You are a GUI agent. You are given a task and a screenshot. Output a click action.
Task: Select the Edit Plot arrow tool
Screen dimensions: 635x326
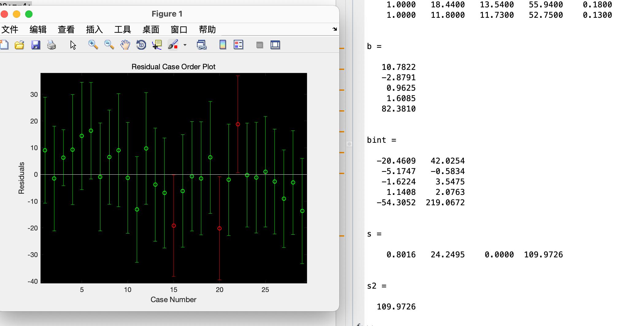tap(73, 45)
